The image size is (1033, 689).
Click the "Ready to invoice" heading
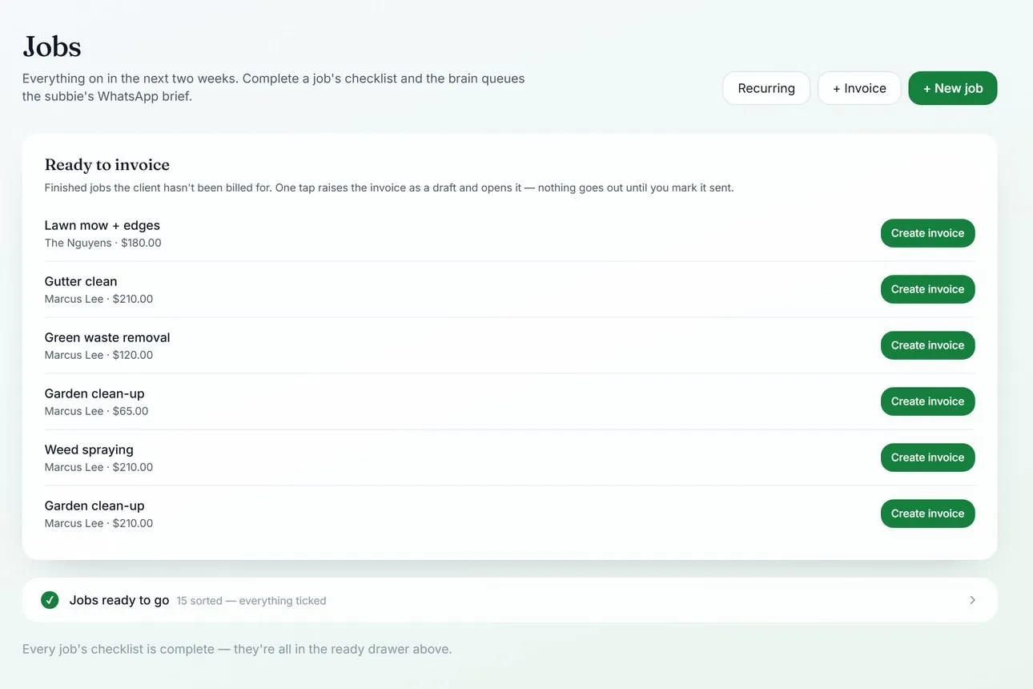click(107, 164)
